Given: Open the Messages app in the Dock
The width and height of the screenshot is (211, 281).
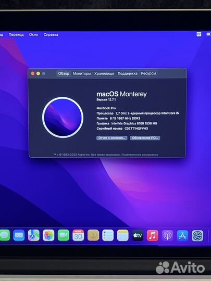Looking at the screenshot, I should 4,235.
